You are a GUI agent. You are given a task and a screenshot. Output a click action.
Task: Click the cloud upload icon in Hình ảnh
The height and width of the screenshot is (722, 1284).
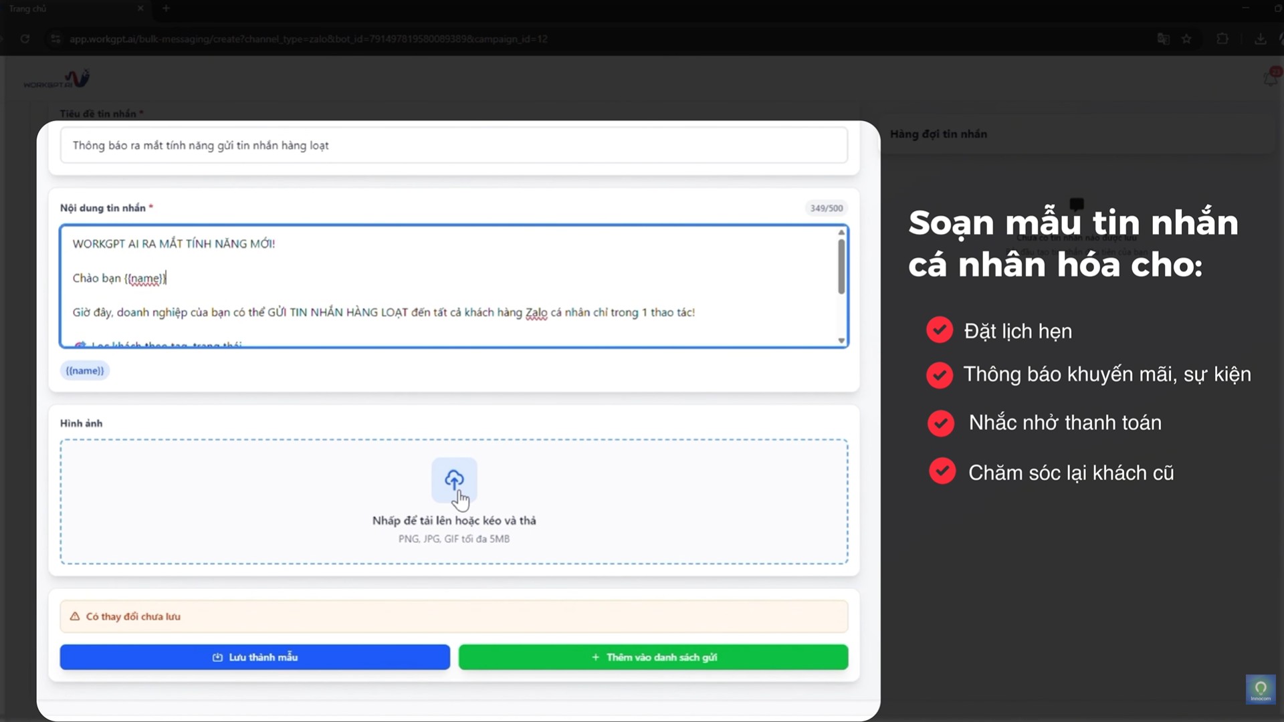coord(454,479)
